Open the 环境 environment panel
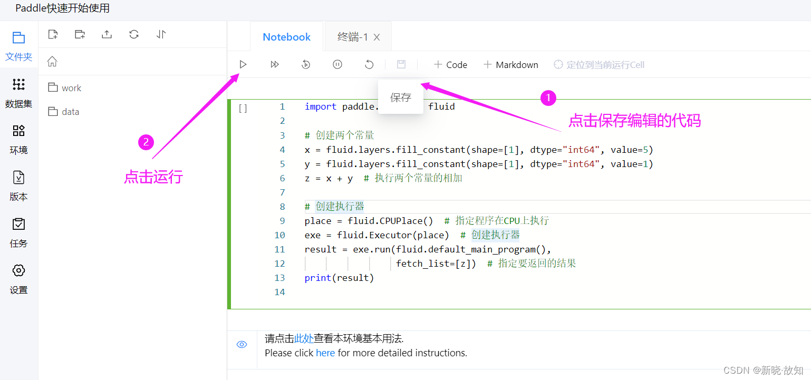The width and height of the screenshot is (811, 380). pos(18,139)
